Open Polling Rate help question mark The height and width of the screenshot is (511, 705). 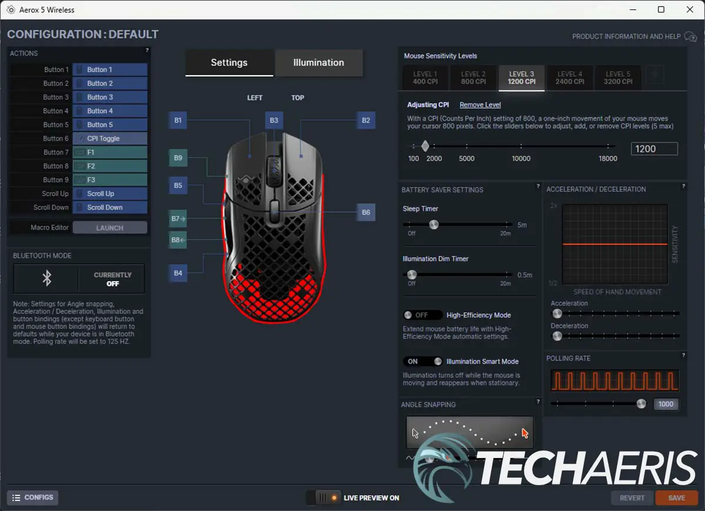[x=683, y=355]
